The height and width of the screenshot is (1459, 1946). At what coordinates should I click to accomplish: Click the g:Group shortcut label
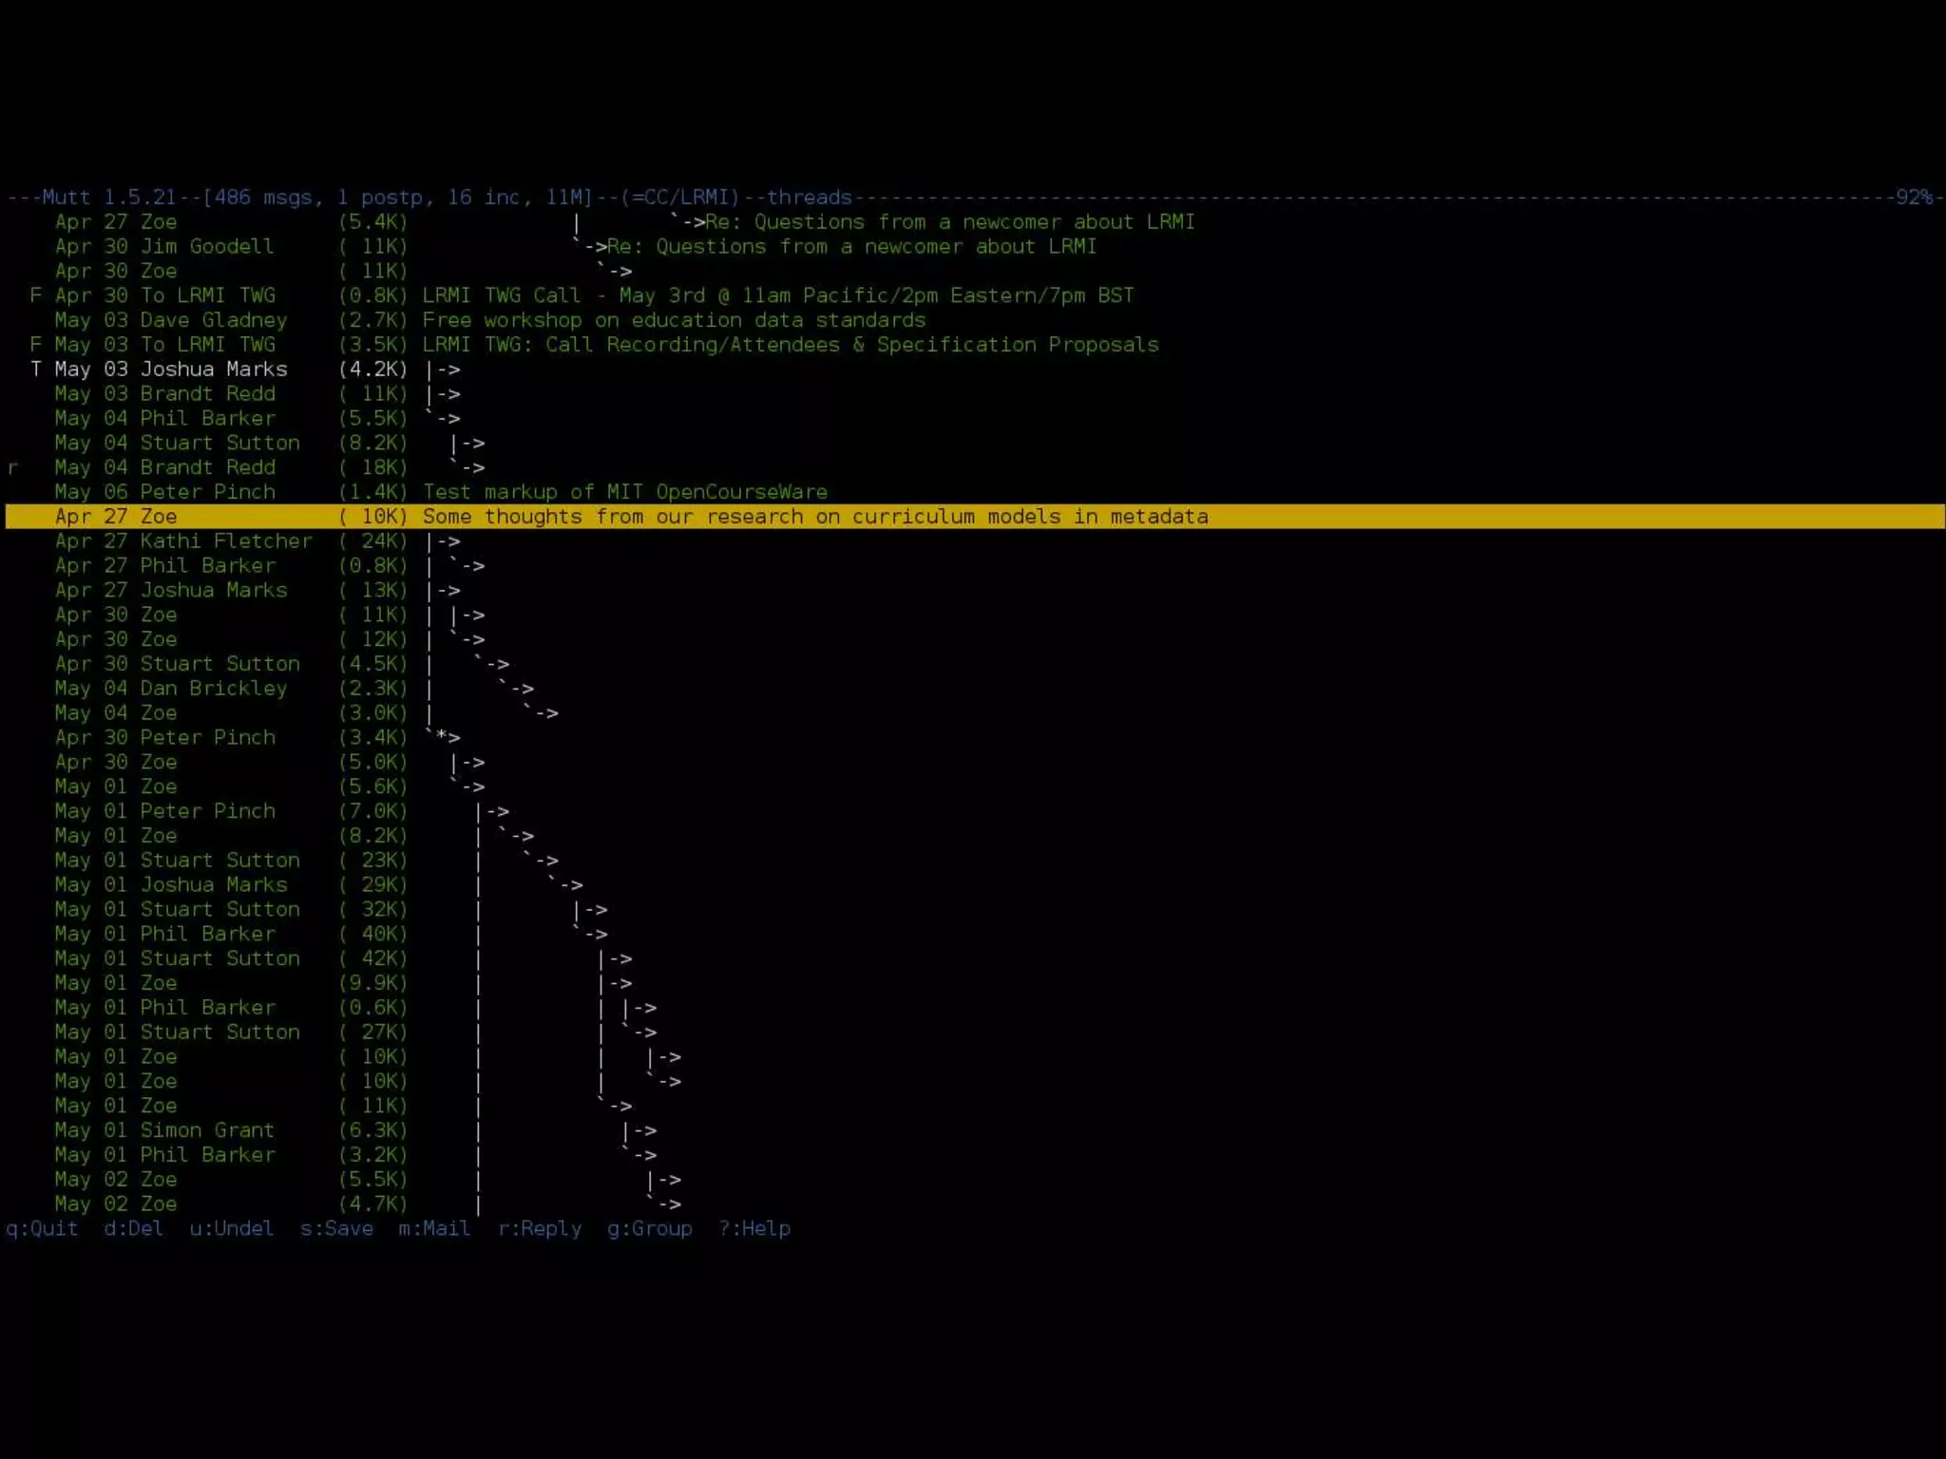pyautogui.click(x=650, y=1228)
